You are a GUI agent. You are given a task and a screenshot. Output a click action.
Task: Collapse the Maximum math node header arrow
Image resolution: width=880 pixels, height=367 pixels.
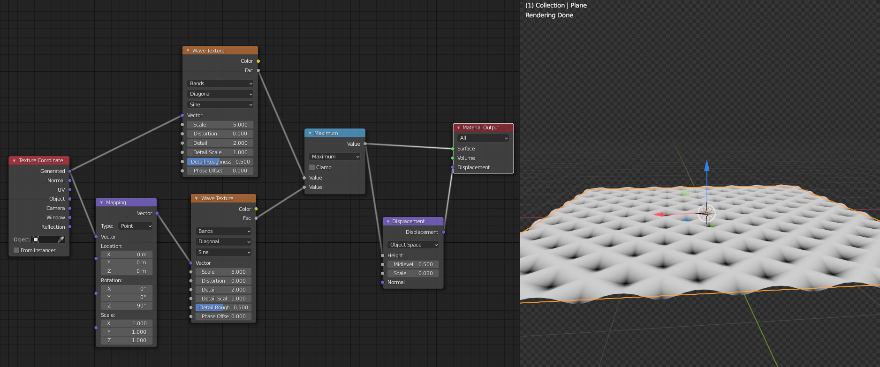tap(310, 133)
